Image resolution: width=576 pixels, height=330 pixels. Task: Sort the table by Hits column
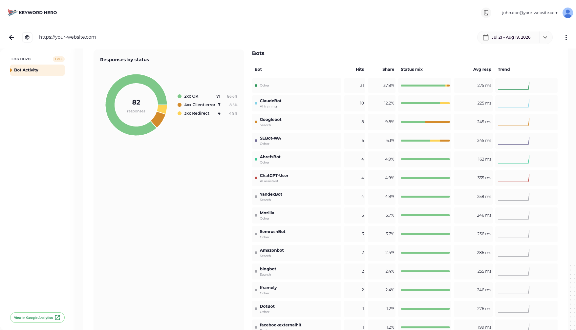tap(360, 69)
